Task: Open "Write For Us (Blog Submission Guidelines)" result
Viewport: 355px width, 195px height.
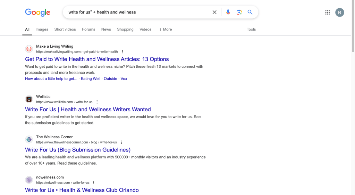Action: (78, 150)
